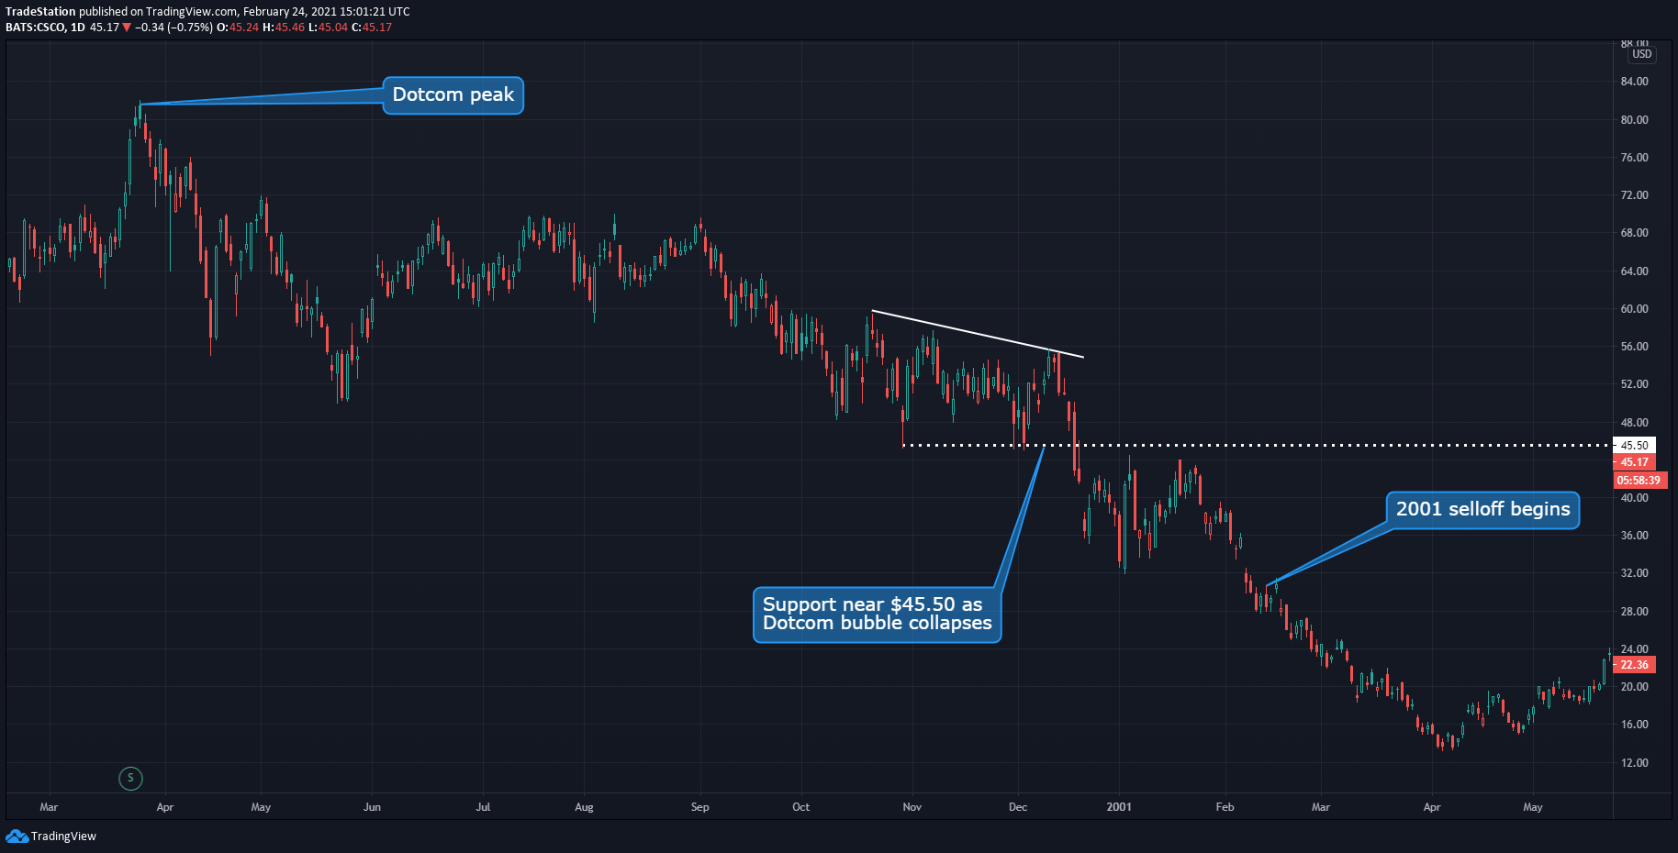This screenshot has height=853, width=1678.
Task: Click the 'Mar' 2000 date axis label
Action: point(49,807)
